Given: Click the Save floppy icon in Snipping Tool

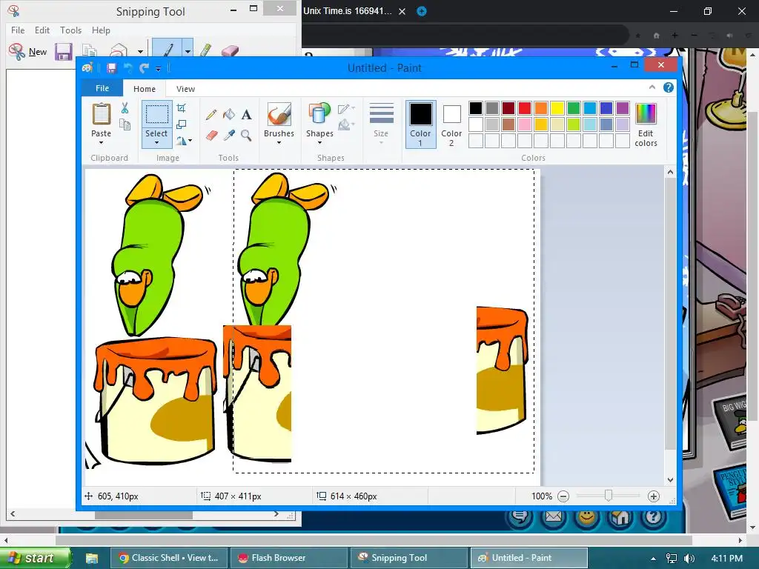Looking at the screenshot, I should pyautogui.click(x=64, y=52).
